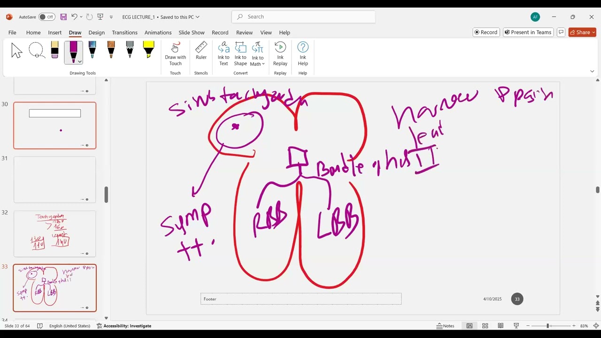Open the Animations tab

pyautogui.click(x=158, y=32)
